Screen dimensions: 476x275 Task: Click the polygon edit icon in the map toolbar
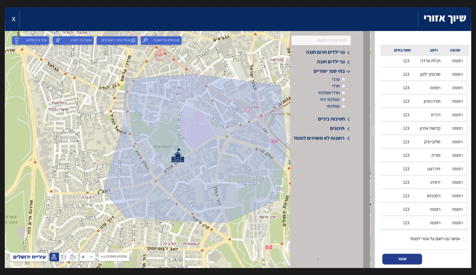pyautogui.click(x=16, y=40)
